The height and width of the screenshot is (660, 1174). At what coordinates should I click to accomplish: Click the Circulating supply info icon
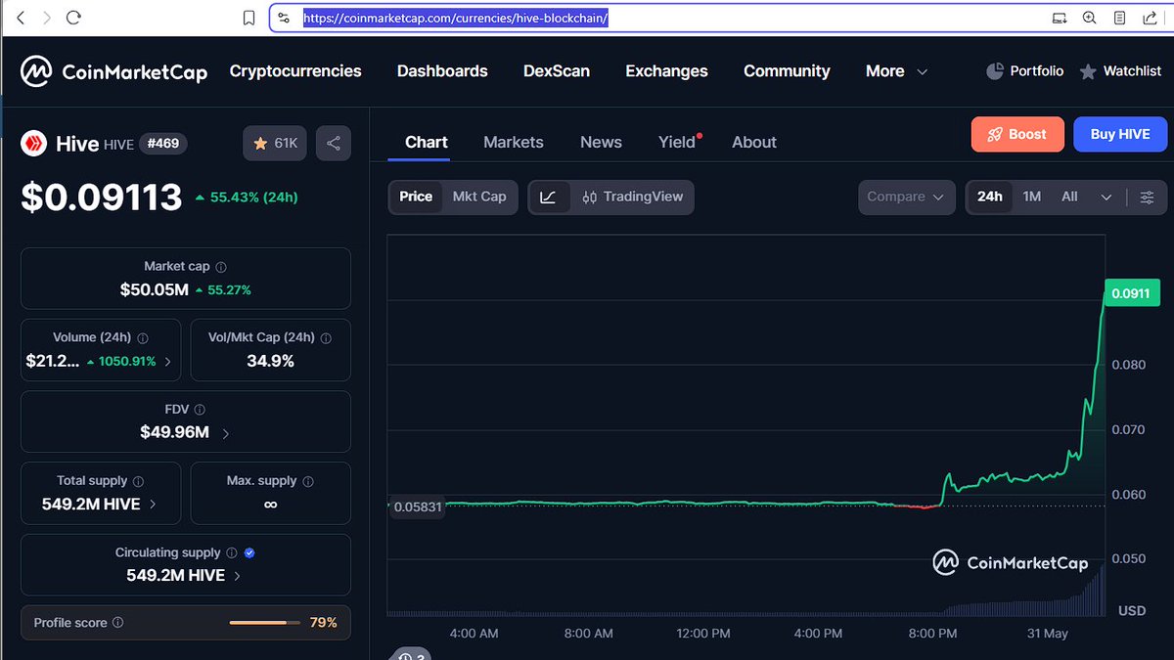(x=232, y=553)
